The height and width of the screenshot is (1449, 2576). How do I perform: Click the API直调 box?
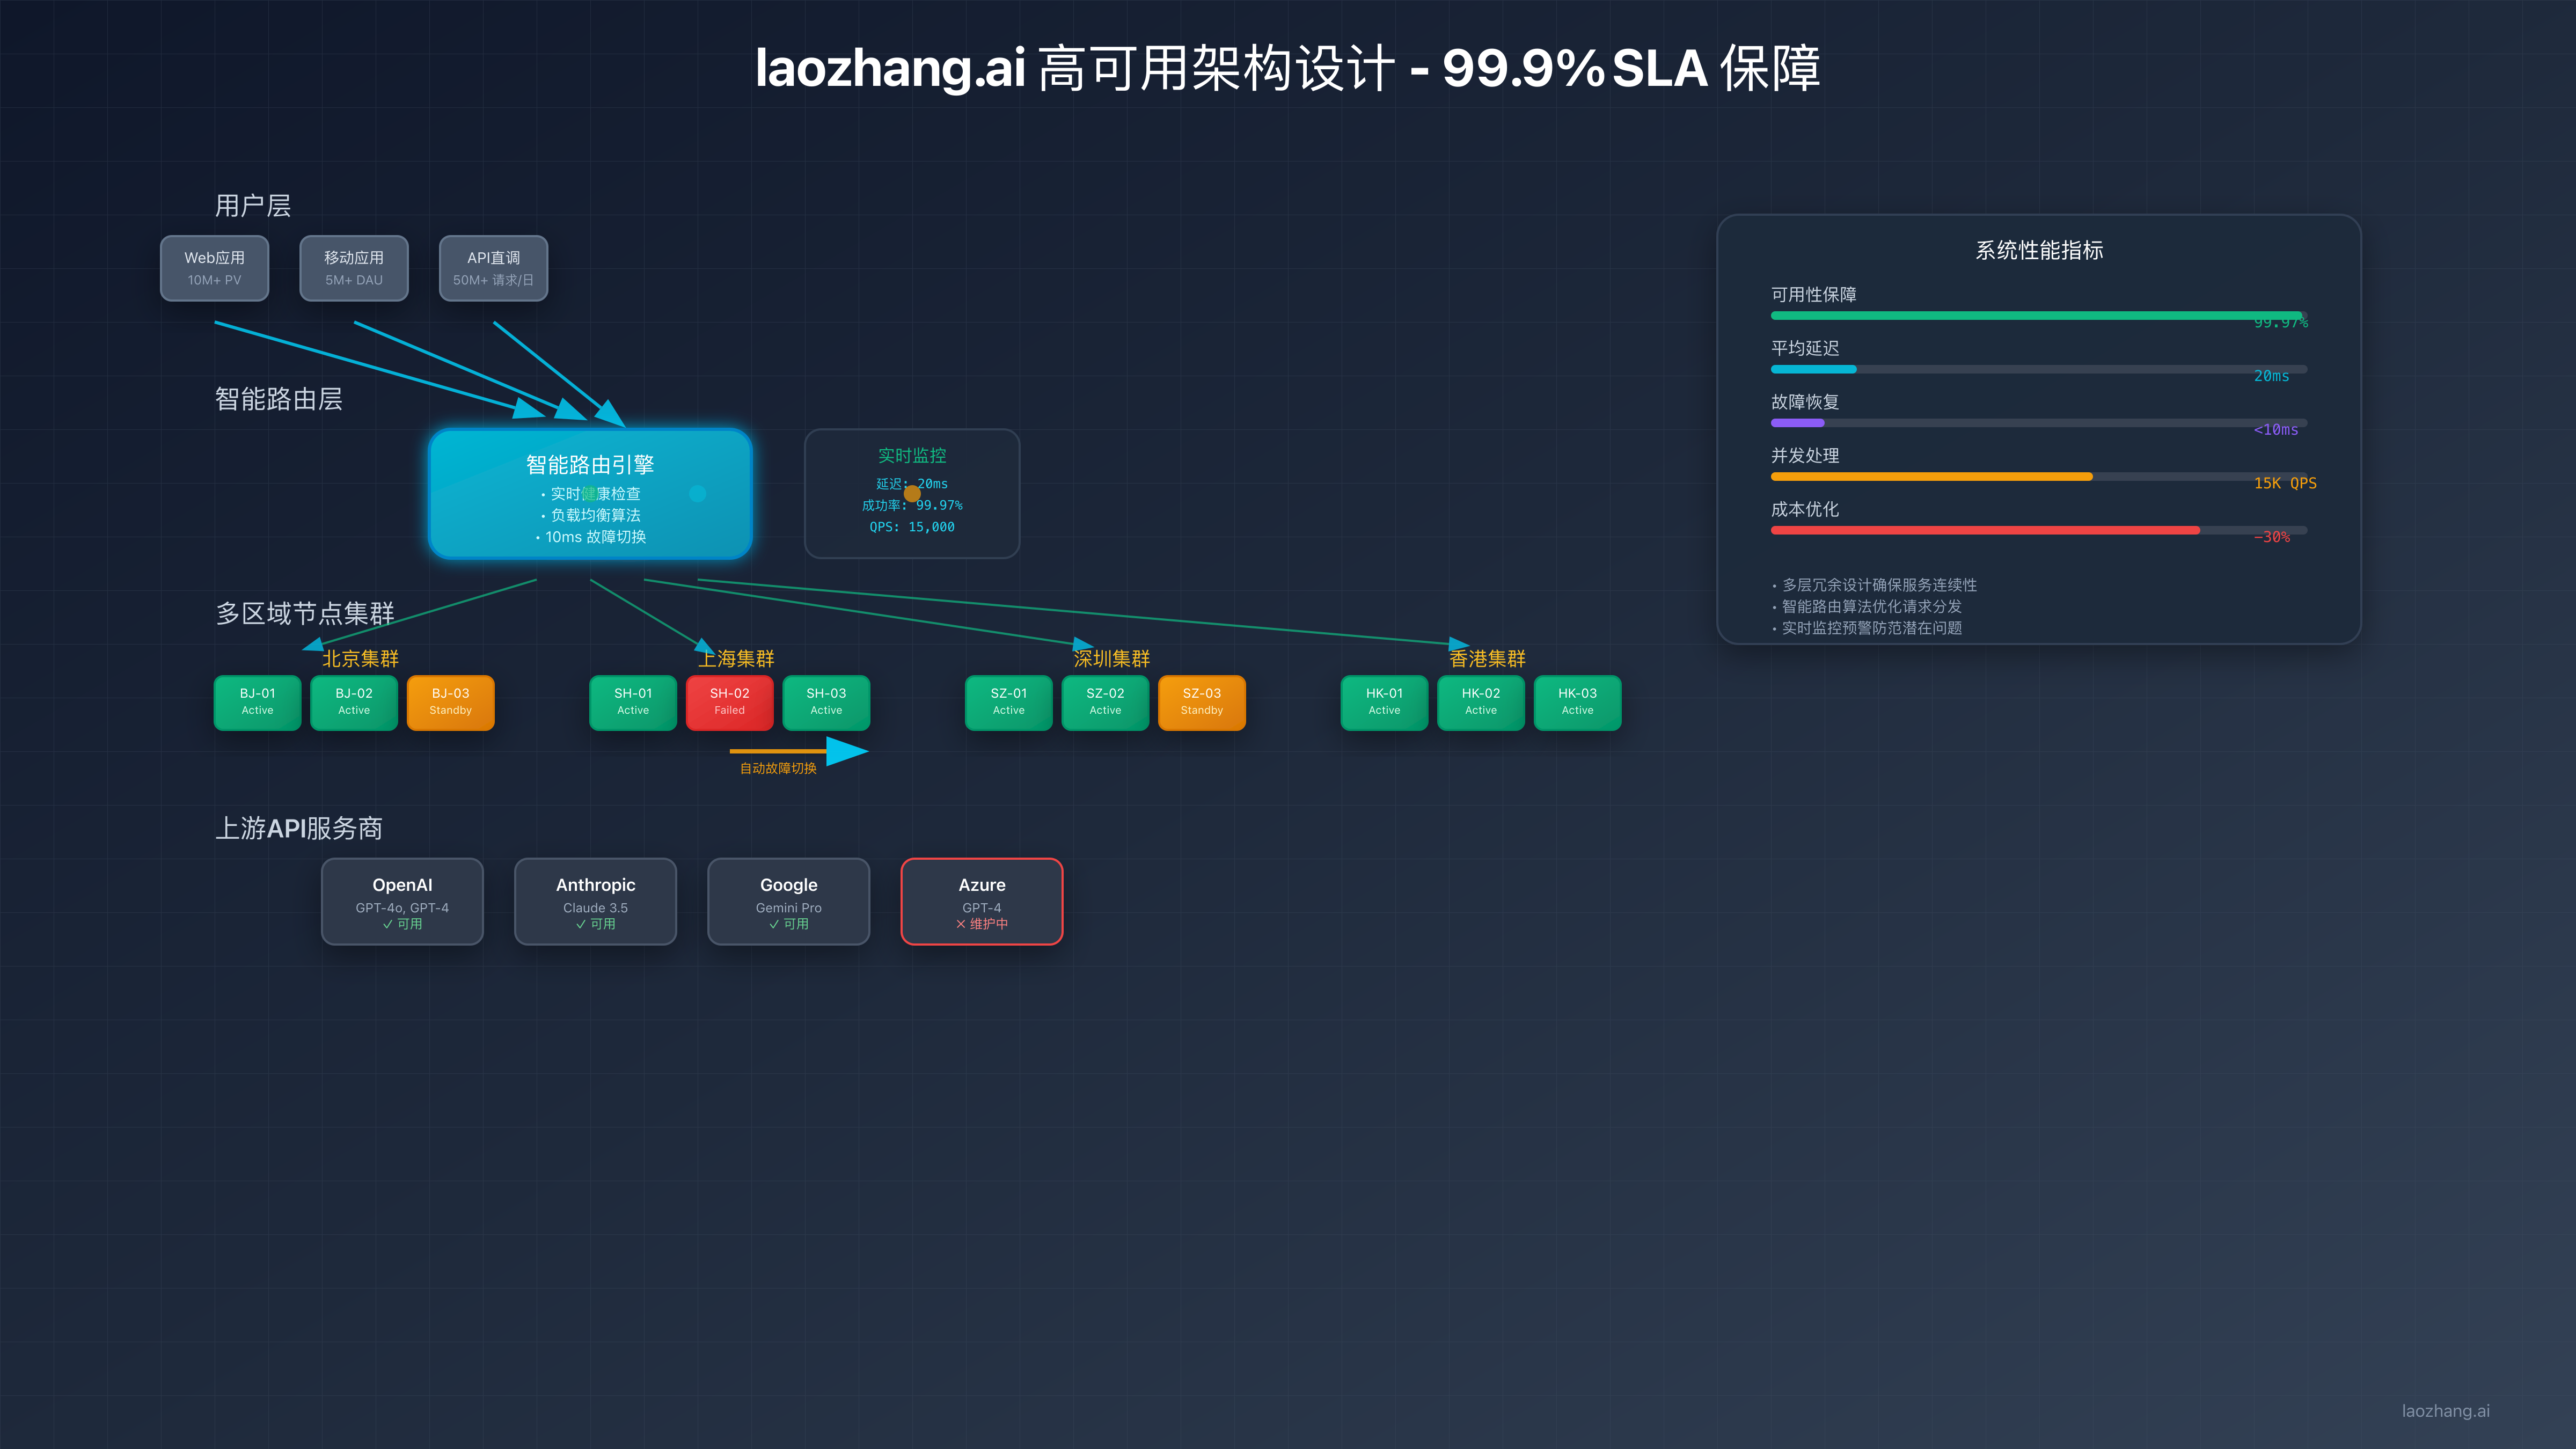[x=493, y=268]
